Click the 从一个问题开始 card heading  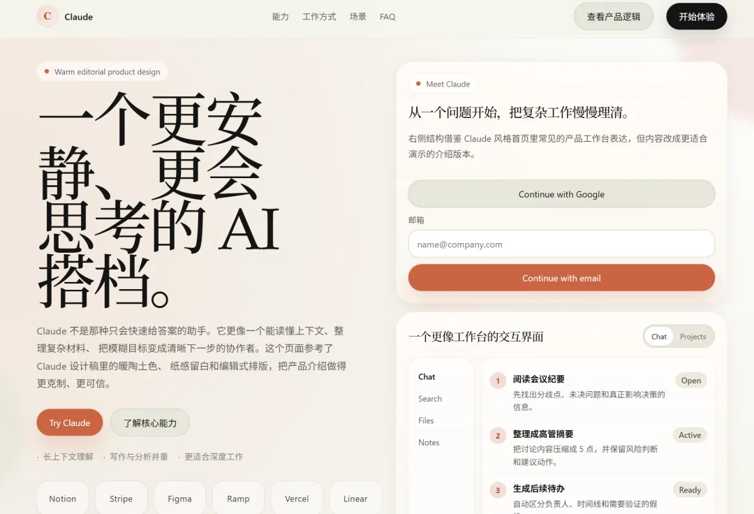(519, 112)
